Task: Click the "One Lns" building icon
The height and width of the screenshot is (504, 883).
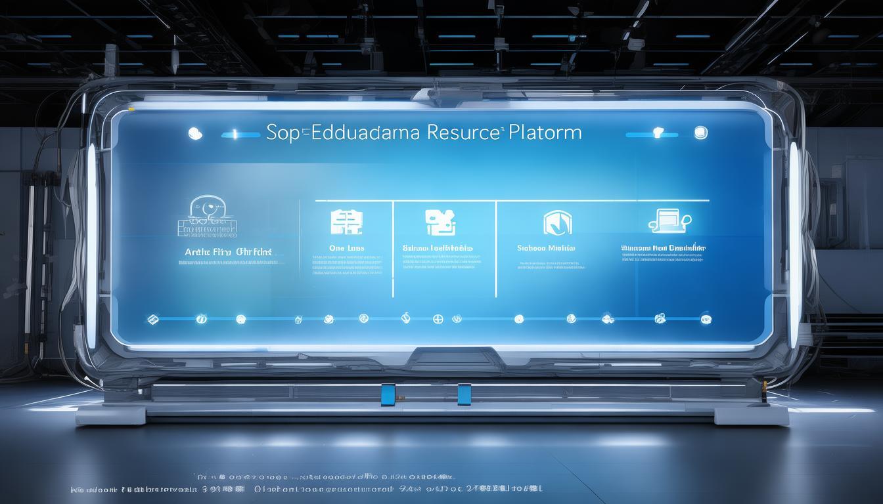Action: [x=346, y=222]
